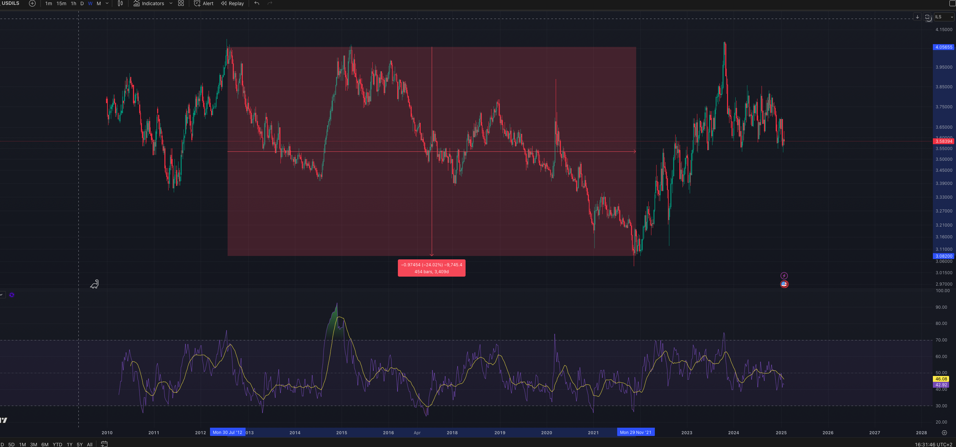Open the go-to-date calendar icon
Screen dimensions: 956x447
click(104, 444)
